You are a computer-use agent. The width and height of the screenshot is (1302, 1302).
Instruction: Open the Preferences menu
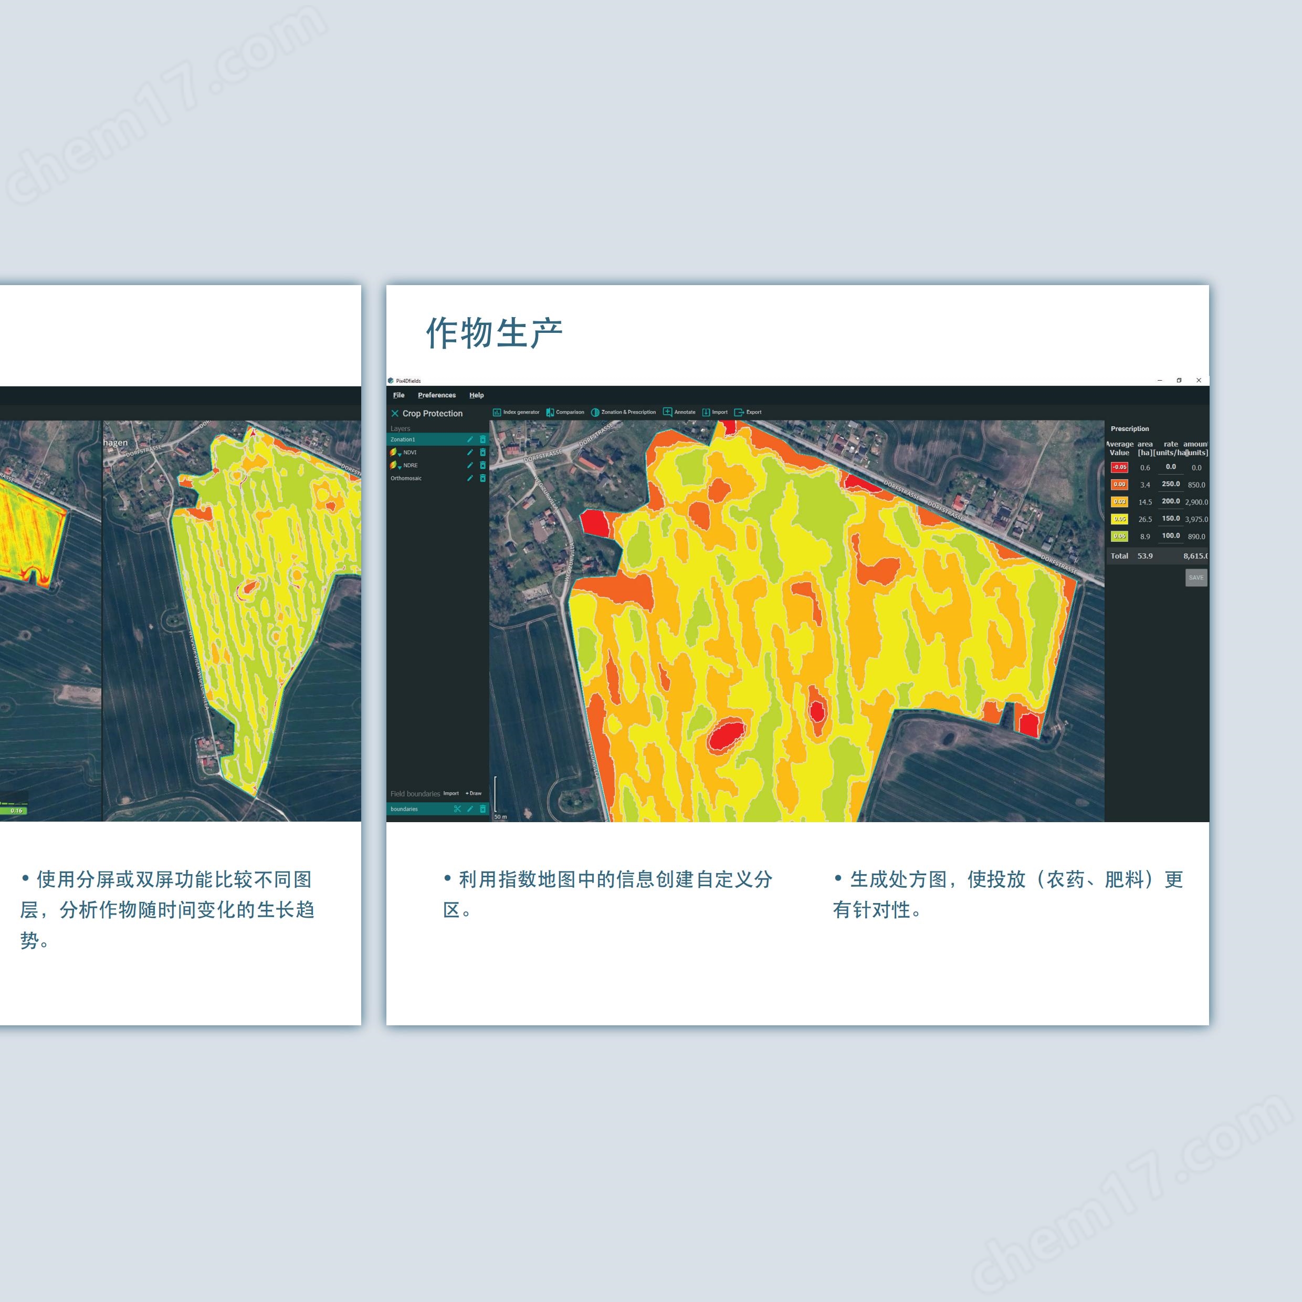[x=437, y=395]
